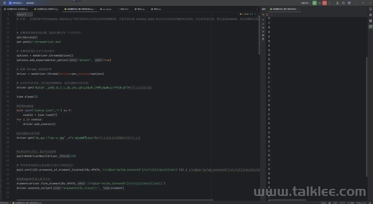Click the cursor position indicator in status bar
373x204 pixels.
pyautogui.click(x=323, y=203)
